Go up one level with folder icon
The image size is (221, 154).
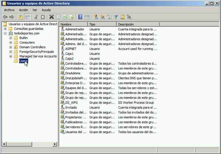[21, 17]
